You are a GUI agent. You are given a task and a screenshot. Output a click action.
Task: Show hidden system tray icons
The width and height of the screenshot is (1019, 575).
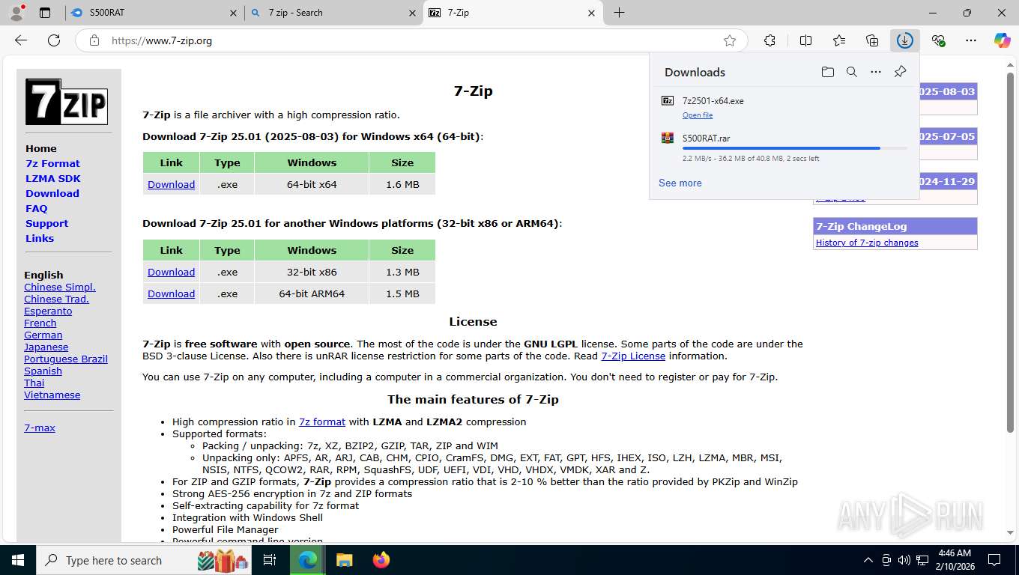(868, 560)
